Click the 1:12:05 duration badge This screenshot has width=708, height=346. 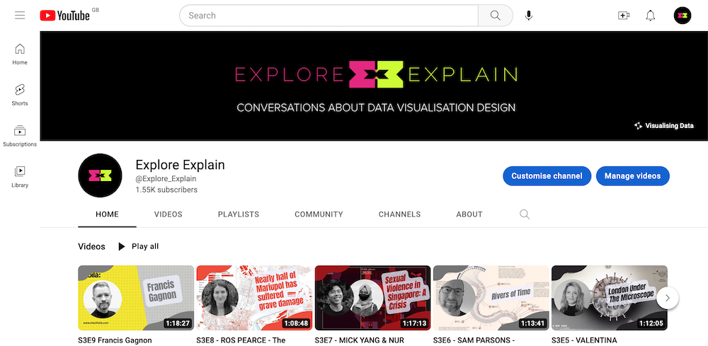pyautogui.click(x=651, y=323)
